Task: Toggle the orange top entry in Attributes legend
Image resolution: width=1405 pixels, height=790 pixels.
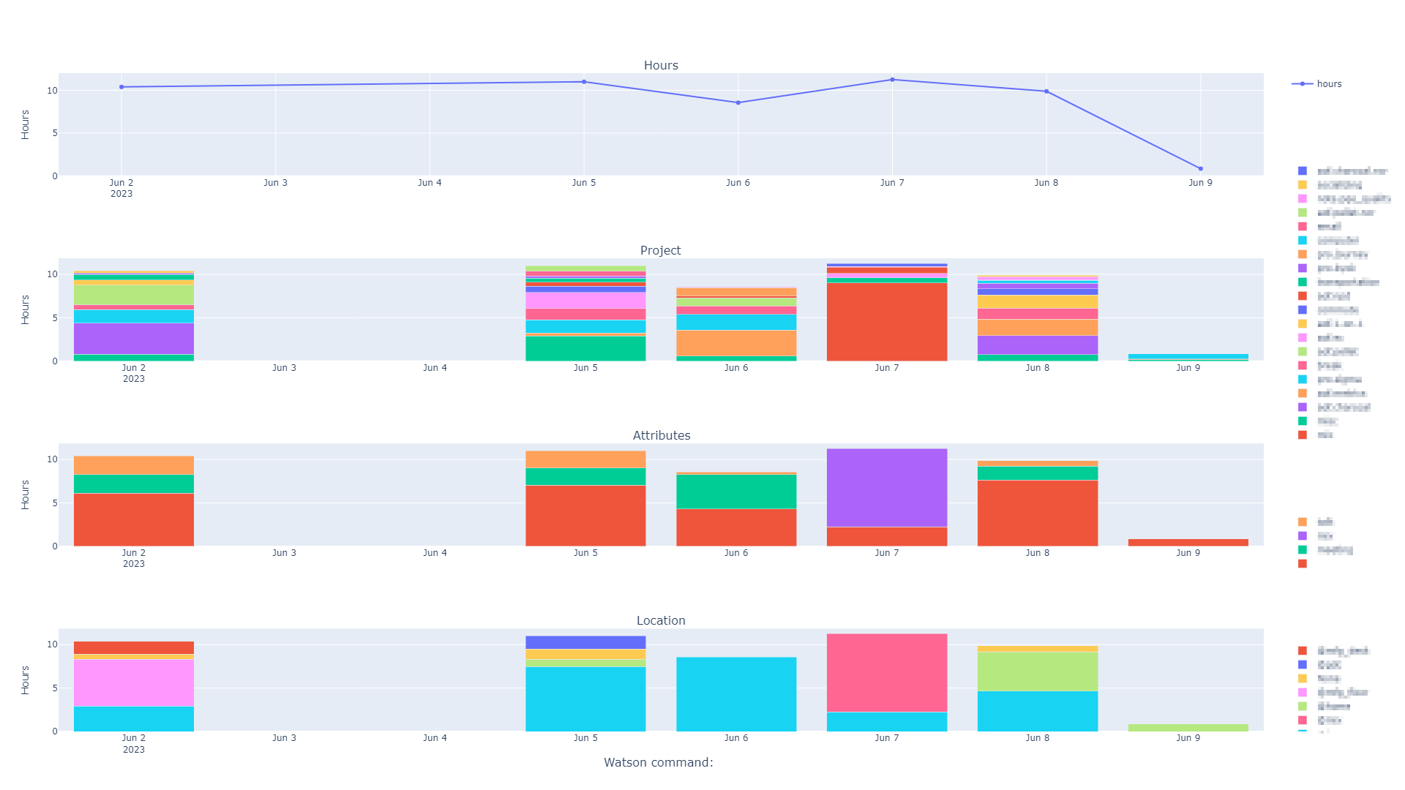Action: pos(1303,522)
